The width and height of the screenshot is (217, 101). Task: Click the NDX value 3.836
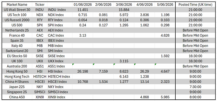(x=145, y=15)
